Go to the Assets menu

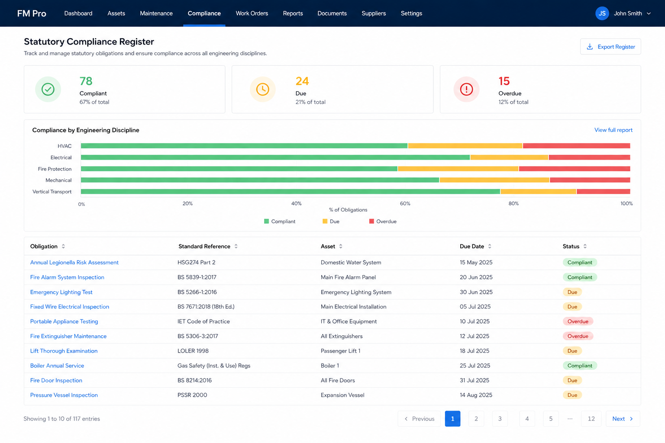pyautogui.click(x=116, y=13)
